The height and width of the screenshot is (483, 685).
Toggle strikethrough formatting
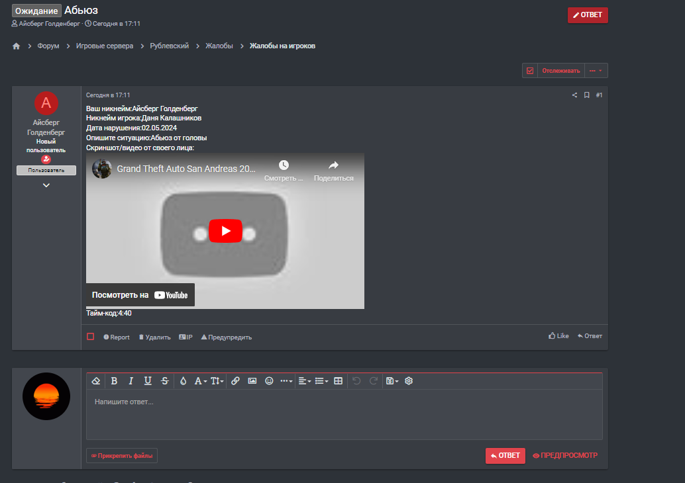pyautogui.click(x=165, y=381)
